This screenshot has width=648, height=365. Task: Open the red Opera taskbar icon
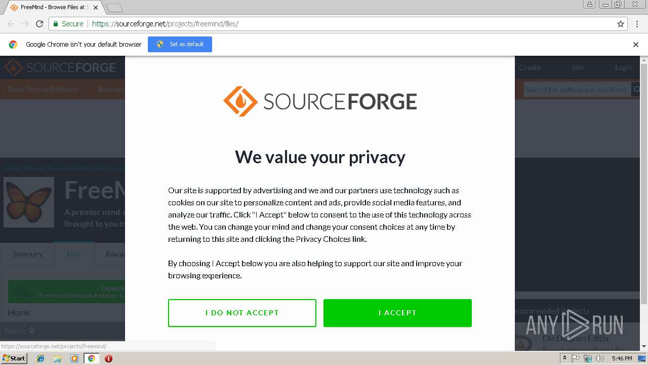pos(108,358)
